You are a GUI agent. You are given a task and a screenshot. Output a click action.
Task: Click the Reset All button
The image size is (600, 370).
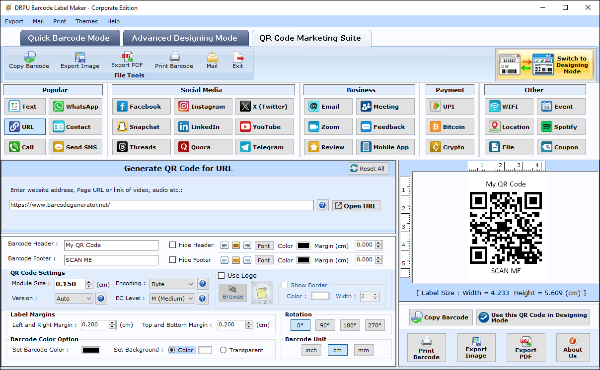pos(368,169)
